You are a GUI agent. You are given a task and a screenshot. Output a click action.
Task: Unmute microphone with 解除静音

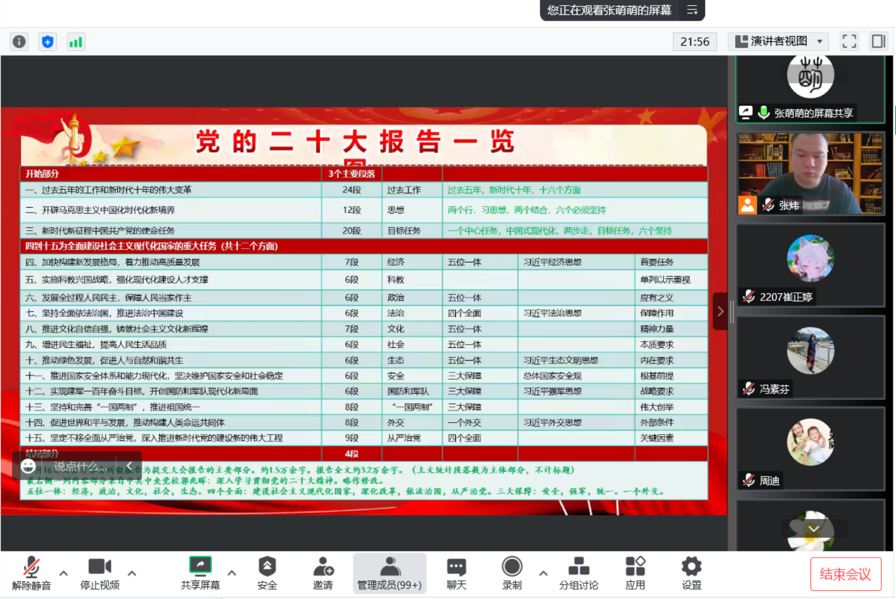[32, 573]
